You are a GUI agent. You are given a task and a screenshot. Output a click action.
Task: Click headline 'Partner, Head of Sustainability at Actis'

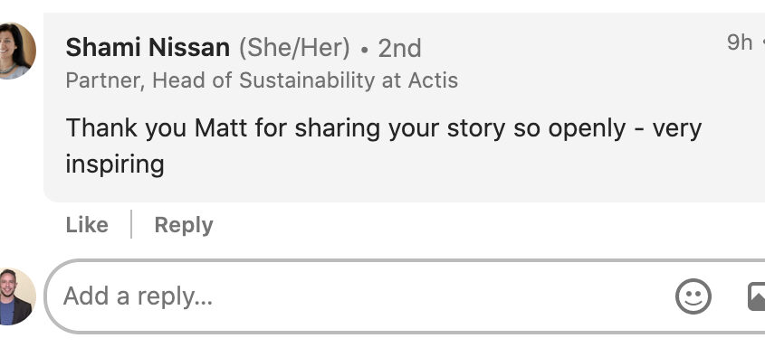pyautogui.click(x=262, y=80)
